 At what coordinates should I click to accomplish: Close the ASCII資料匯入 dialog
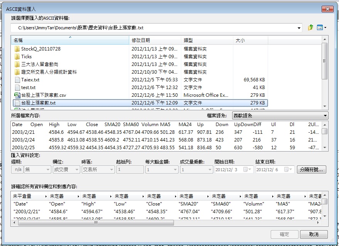tap(327, 9)
